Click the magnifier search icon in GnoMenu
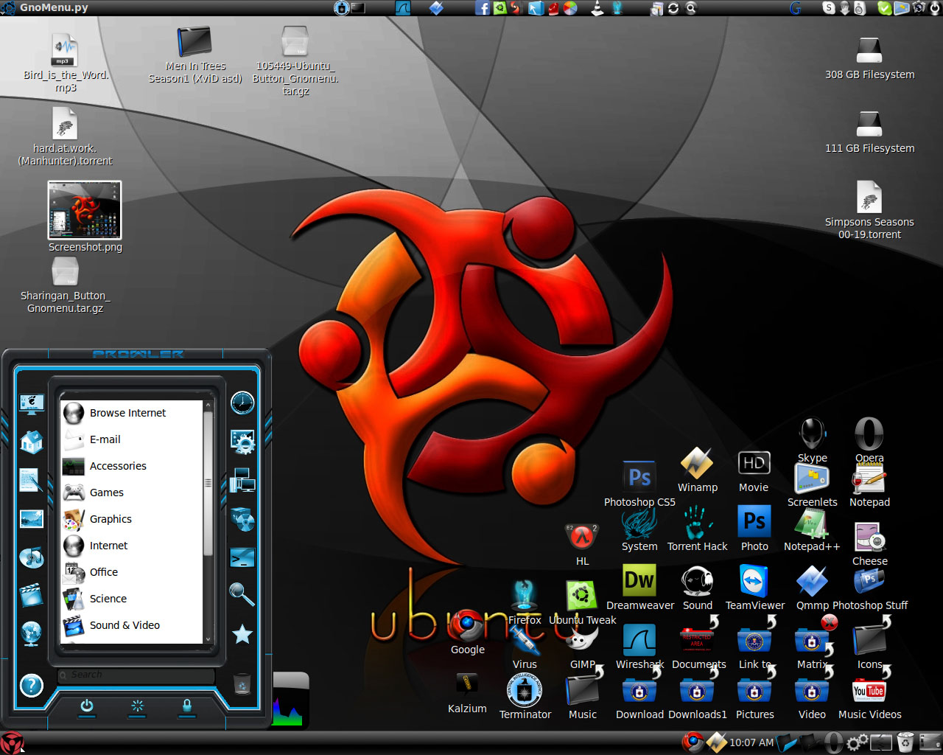This screenshot has height=755, width=943. click(242, 594)
